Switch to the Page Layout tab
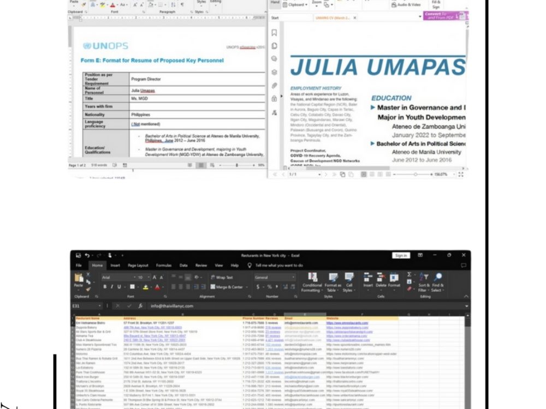Screen dimensions: 546x409 pos(138,266)
